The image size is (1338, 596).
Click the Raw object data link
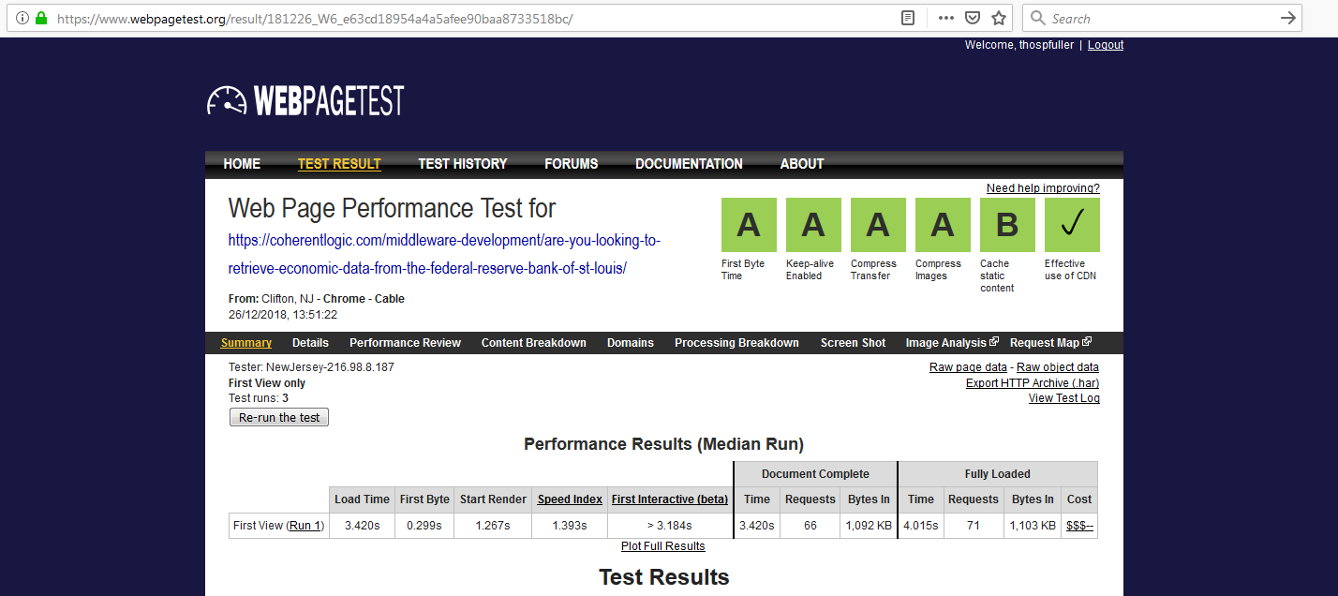point(1058,367)
